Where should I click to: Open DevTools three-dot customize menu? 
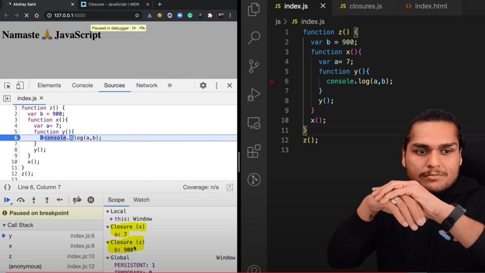(216, 86)
